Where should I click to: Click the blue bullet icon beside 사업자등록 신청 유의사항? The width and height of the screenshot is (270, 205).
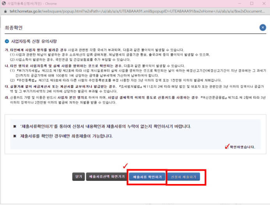7,41
